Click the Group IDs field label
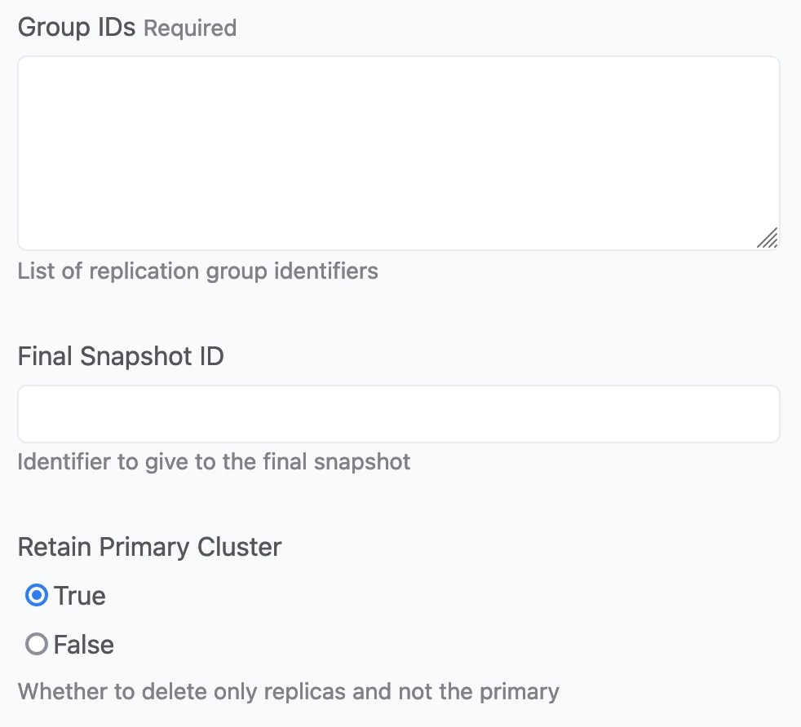This screenshot has height=727, width=801. tap(77, 26)
